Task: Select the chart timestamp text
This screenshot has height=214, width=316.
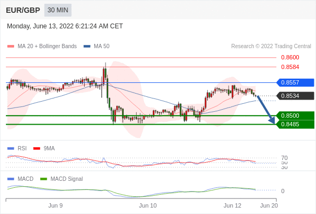Action: [x=65, y=26]
